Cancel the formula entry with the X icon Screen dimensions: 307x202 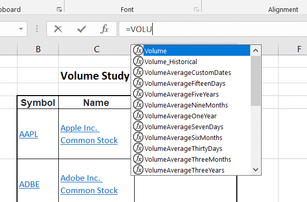click(58, 29)
